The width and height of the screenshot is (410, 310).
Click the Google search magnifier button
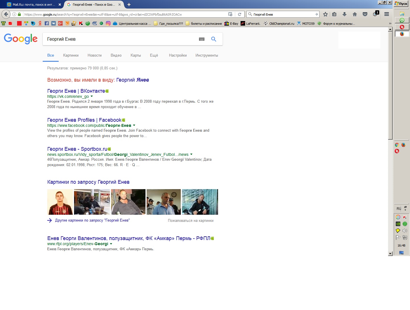pos(214,39)
